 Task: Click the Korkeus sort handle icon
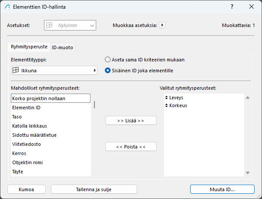[167, 105]
